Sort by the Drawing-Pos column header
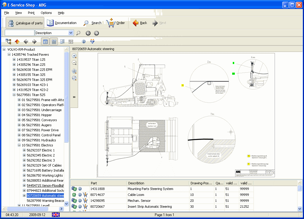Image resolution: width=304 pixels, height=219 pixels. point(201,183)
